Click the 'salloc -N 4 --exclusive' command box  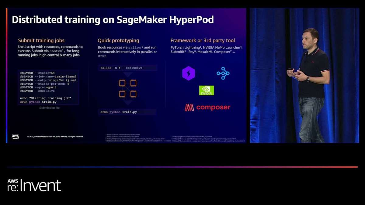coord(128,68)
